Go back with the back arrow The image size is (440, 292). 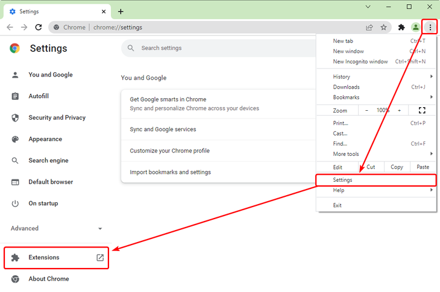[x=10, y=27]
